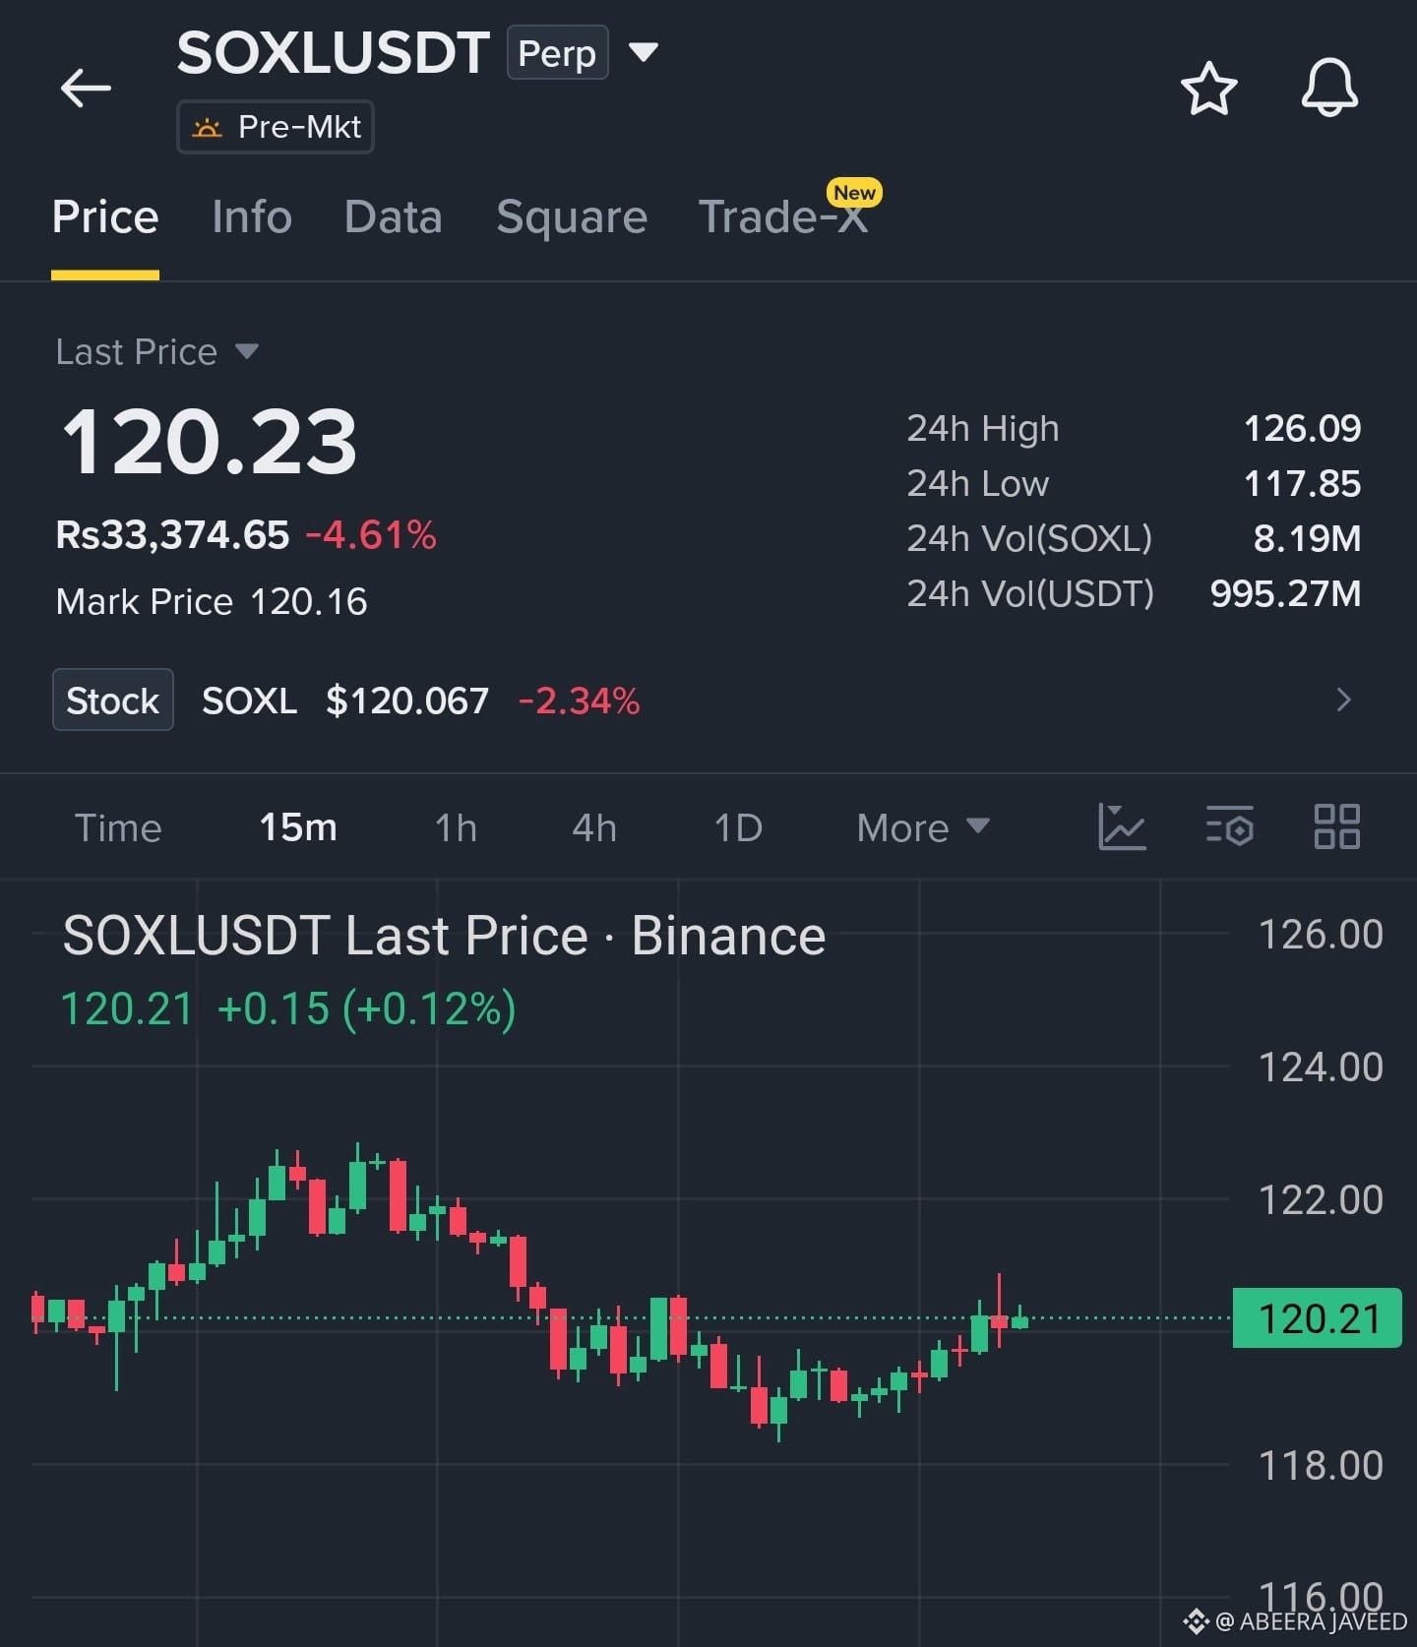Tap the -2.34% stock change
The image size is (1417, 1647).
[579, 701]
